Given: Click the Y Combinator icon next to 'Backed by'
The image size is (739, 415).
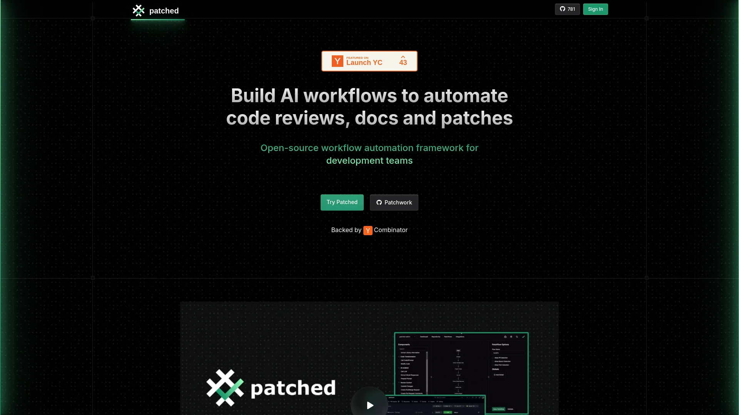Looking at the screenshot, I should (x=368, y=230).
